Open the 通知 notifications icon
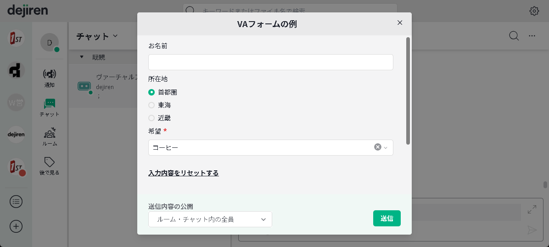The image size is (549, 247). pyautogui.click(x=49, y=74)
